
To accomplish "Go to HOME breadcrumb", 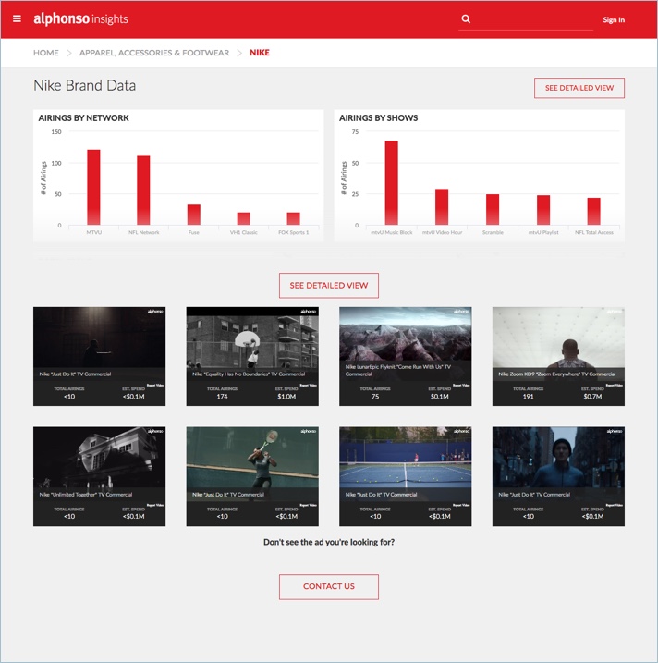I will 46,53.
